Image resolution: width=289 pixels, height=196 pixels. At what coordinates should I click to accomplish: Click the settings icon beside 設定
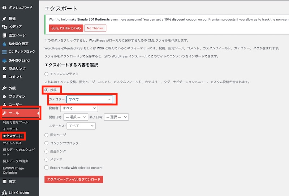[4, 182]
